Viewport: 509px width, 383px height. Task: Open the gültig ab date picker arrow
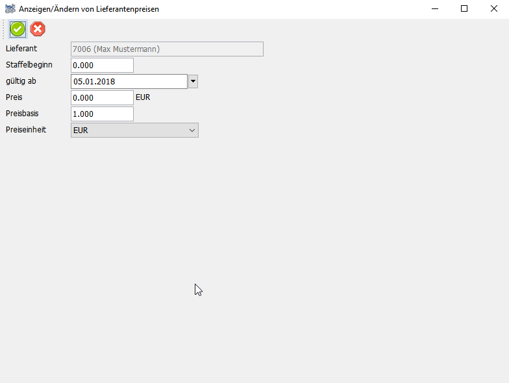point(193,81)
